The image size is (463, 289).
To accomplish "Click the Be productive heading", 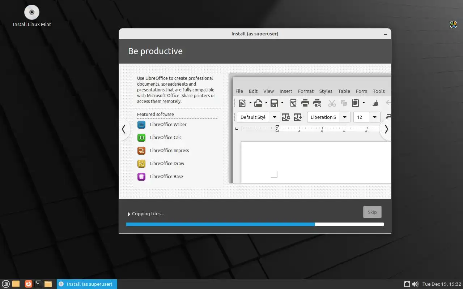I will (155, 51).
